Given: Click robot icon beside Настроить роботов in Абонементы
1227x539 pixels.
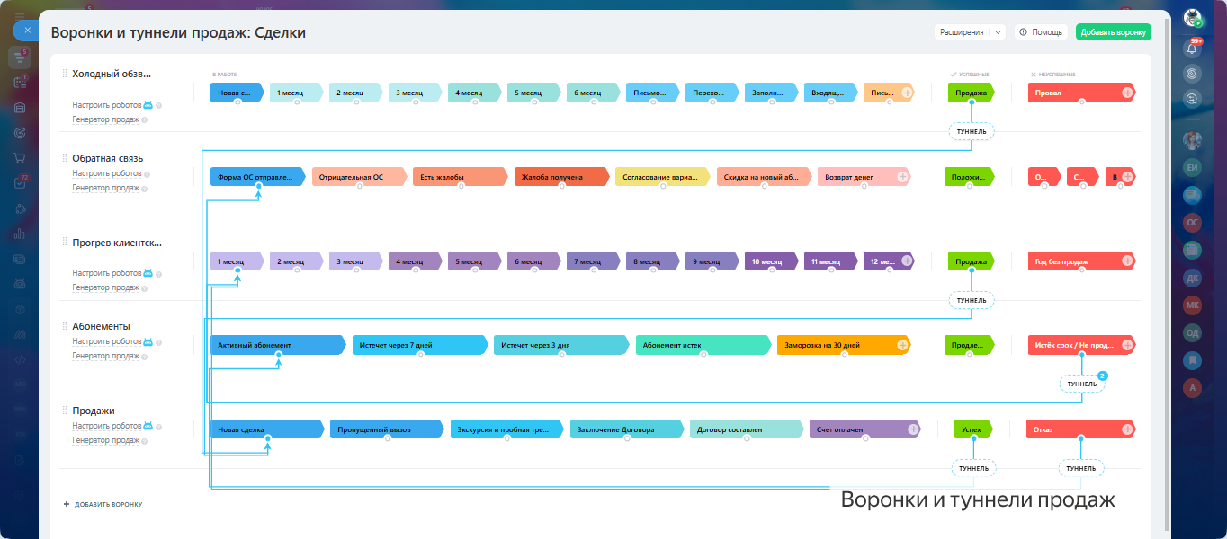Looking at the screenshot, I should click(x=148, y=341).
